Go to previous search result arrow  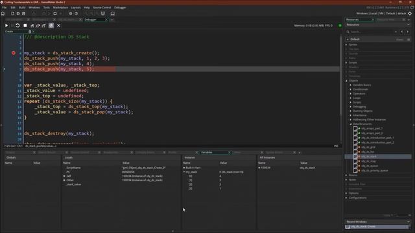[402, 32]
